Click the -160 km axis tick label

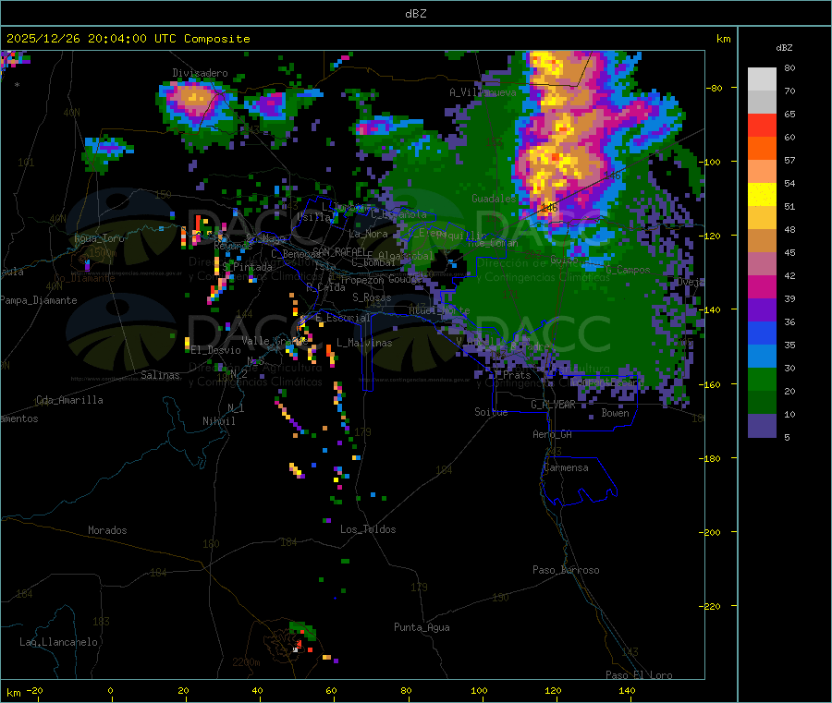(x=711, y=384)
